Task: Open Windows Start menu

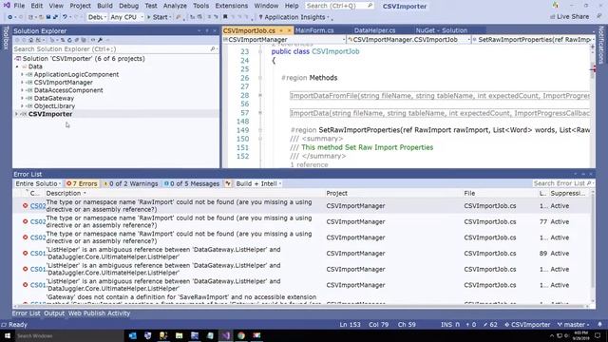Action: click(x=8, y=335)
